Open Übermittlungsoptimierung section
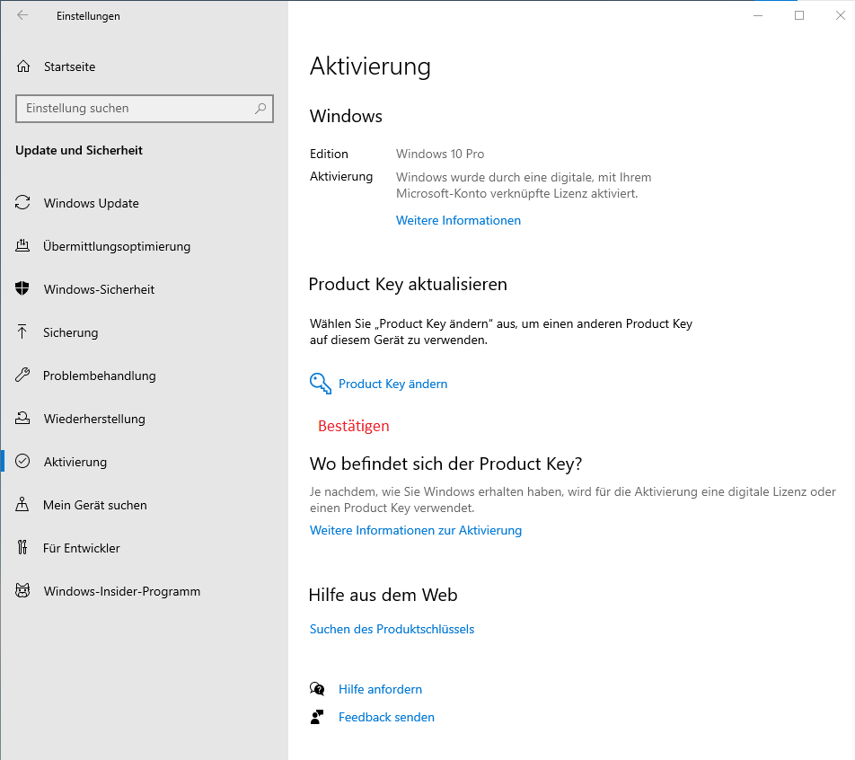Screen dimensions: 855x760 (117, 246)
